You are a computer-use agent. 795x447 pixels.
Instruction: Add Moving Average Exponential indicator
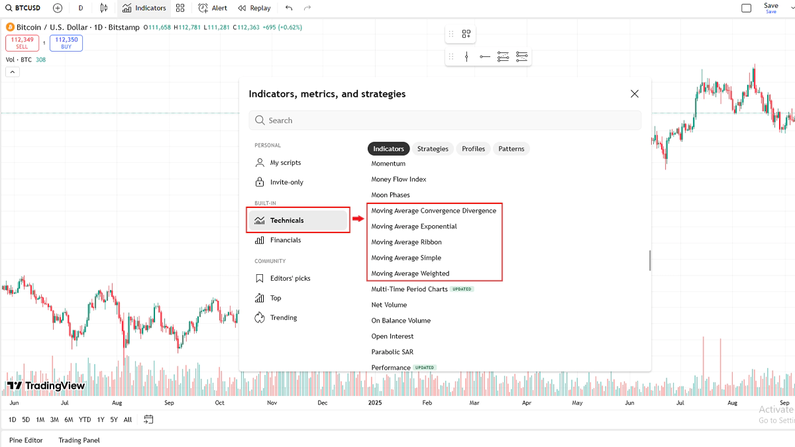tap(414, 226)
